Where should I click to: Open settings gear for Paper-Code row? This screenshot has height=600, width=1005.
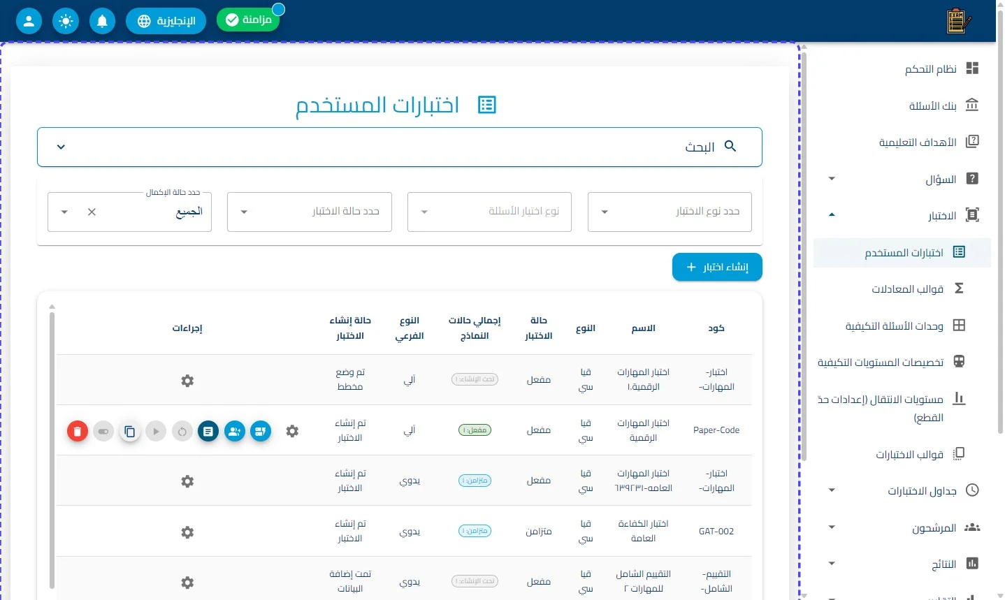coord(292,431)
